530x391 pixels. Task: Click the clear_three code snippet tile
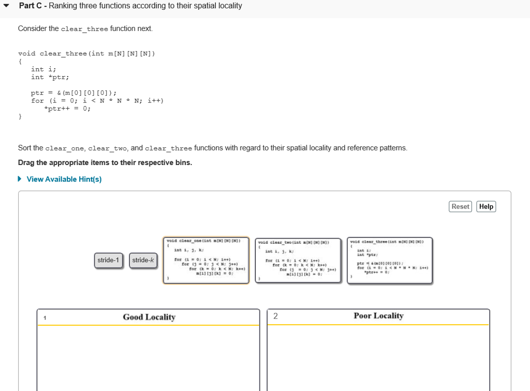(390, 260)
